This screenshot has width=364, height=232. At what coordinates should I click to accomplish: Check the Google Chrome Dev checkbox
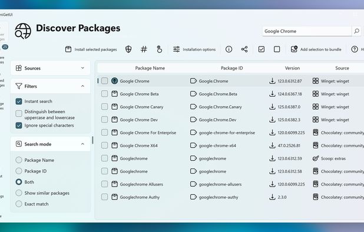(x=104, y=120)
